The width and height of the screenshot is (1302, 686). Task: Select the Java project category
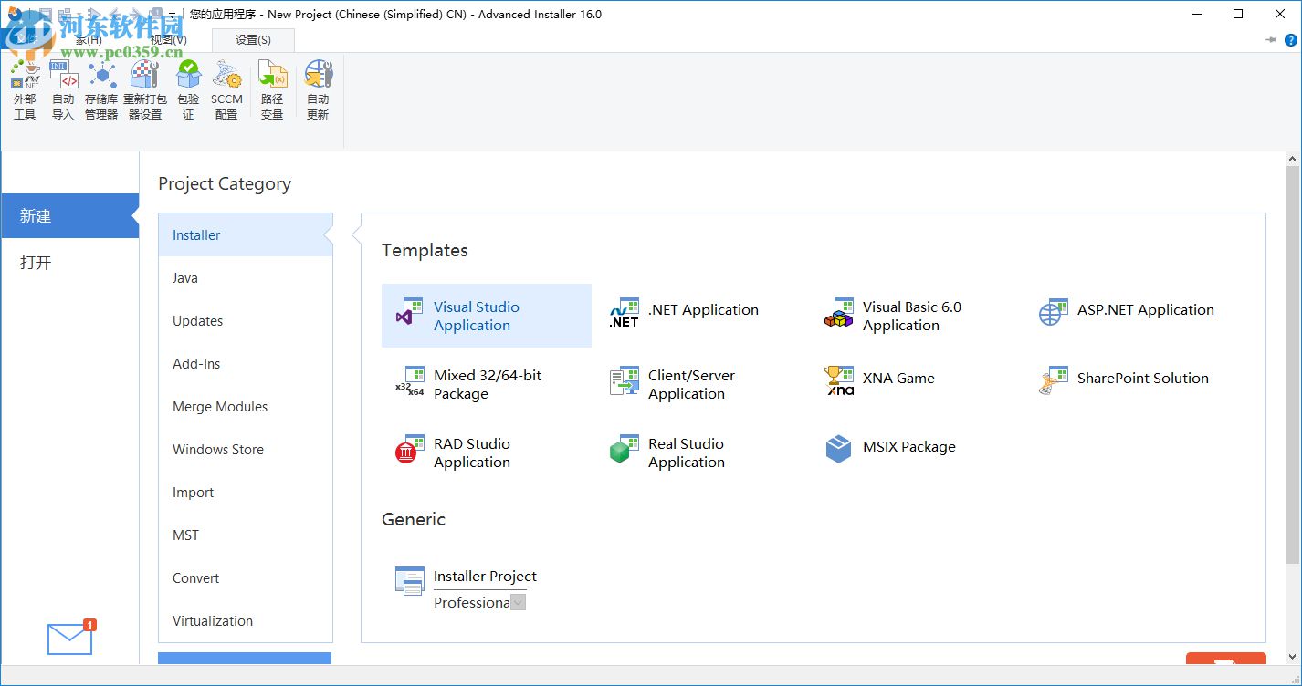[184, 277]
